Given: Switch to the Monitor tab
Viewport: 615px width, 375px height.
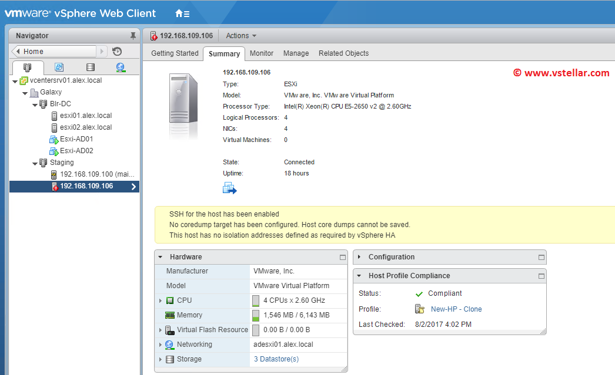Looking at the screenshot, I should [x=262, y=53].
